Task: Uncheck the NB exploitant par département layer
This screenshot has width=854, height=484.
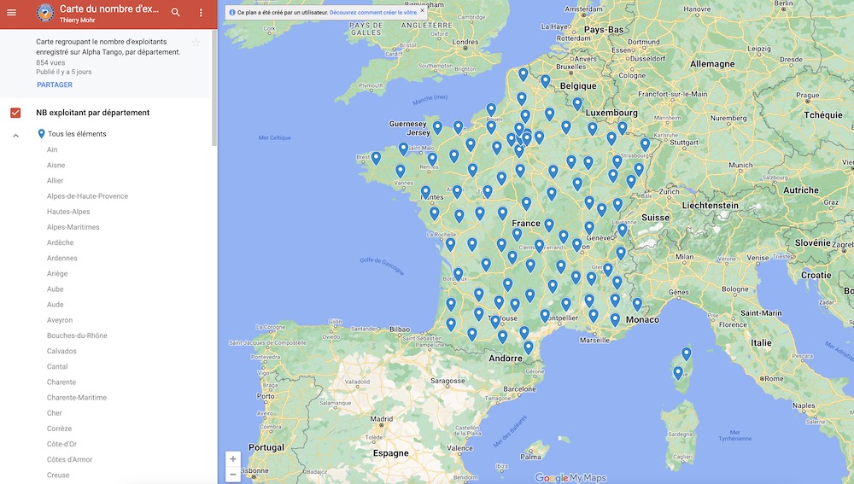Action: pos(15,113)
